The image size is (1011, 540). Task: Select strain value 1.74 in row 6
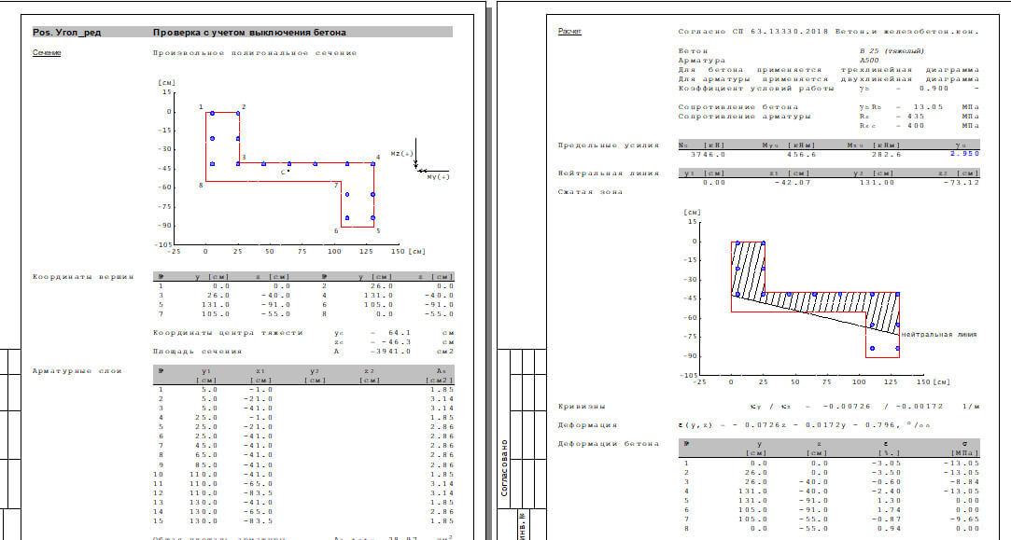tap(890, 510)
